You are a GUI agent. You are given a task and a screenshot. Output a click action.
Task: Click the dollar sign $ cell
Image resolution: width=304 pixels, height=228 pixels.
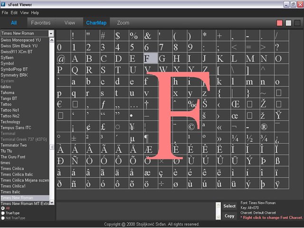point(122,35)
